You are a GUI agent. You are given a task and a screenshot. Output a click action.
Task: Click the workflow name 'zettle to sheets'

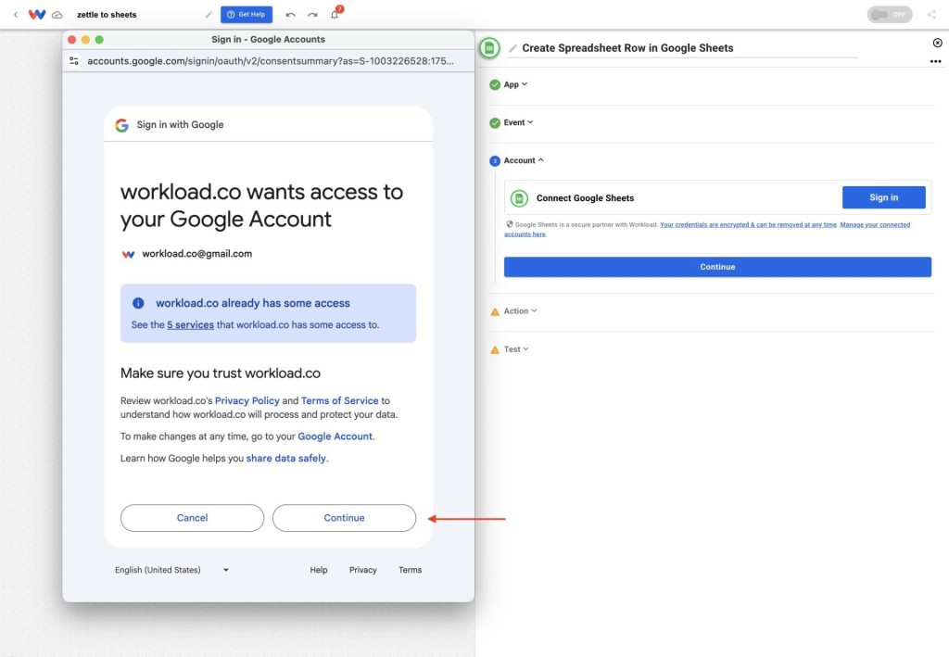[107, 15]
